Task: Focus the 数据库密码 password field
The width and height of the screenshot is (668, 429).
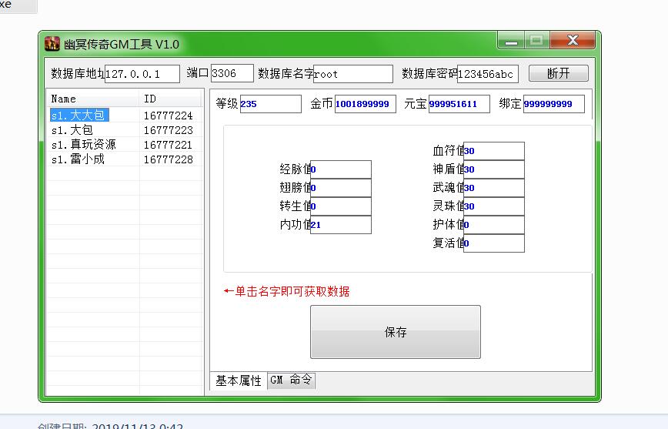Action: click(x=487, y=74)
